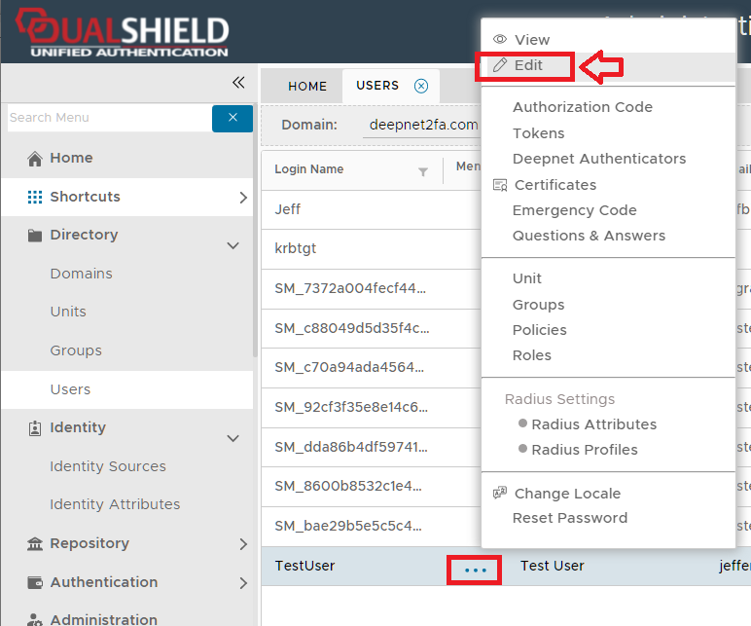Viewport: 751px width, 626px height.
Task: Close the USERS tab
Action: tap(421, 86)
